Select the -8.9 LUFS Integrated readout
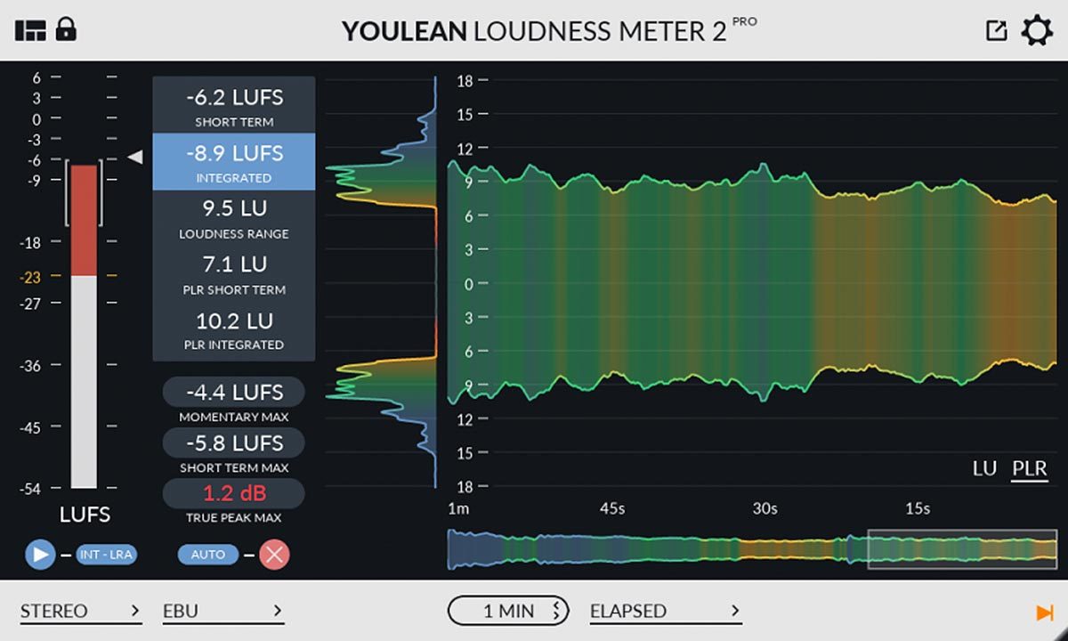1068x641 pixels. [234, 161]
